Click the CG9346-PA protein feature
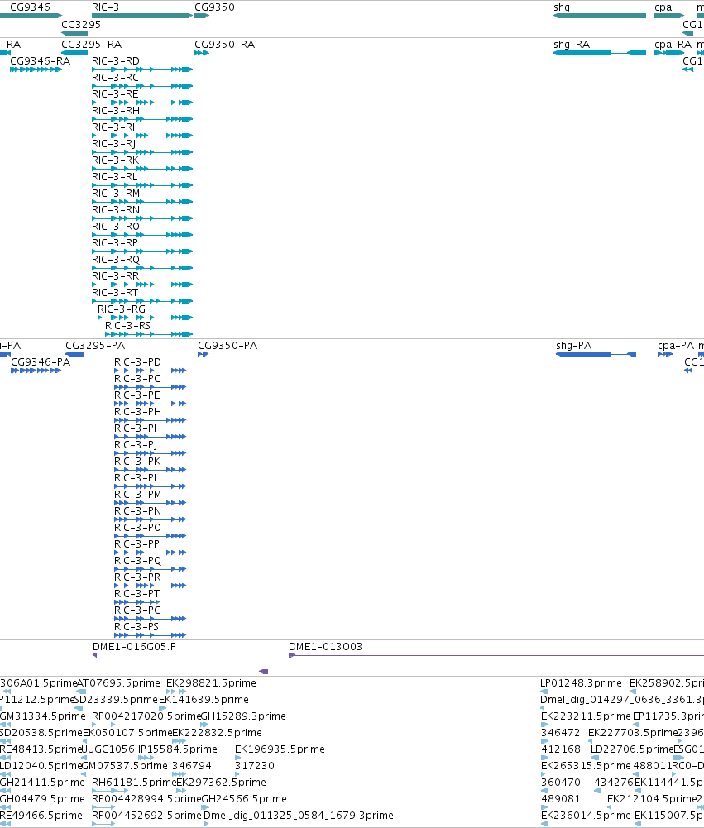 click(x=36, y=371)
